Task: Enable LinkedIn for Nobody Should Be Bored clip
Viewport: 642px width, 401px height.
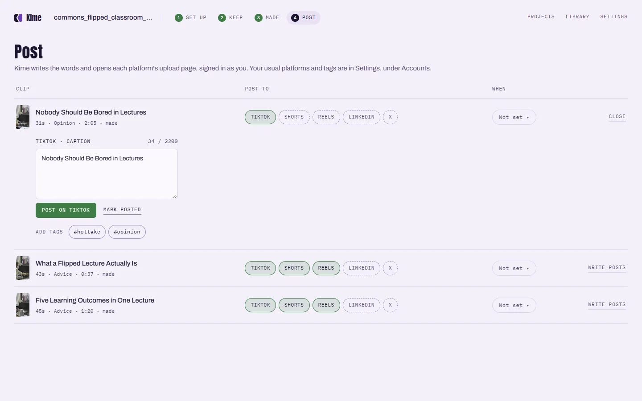Action: [362, 117]
